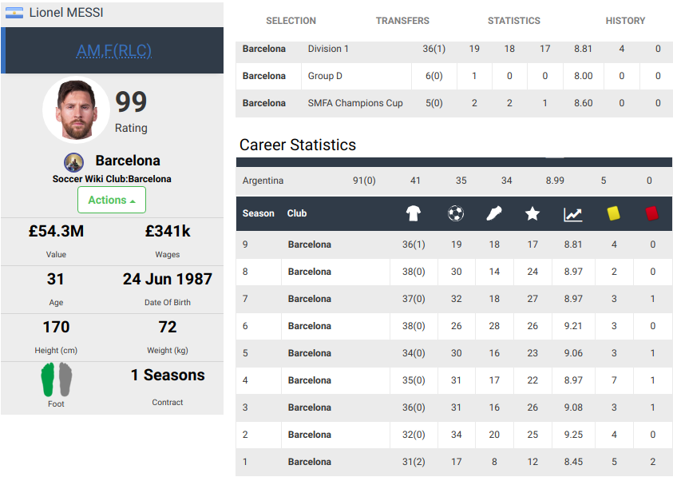Image resolution: width=673 pixels, height=477 pixels.
Task: Click the star man-of-match icon header
Action: pyautogui.click(x=532, y=213)
